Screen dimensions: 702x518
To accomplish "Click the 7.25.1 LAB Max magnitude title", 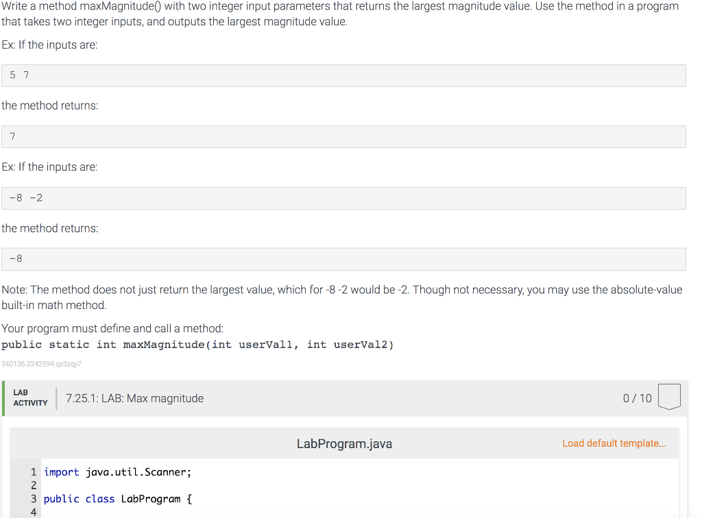I will 134,398.
